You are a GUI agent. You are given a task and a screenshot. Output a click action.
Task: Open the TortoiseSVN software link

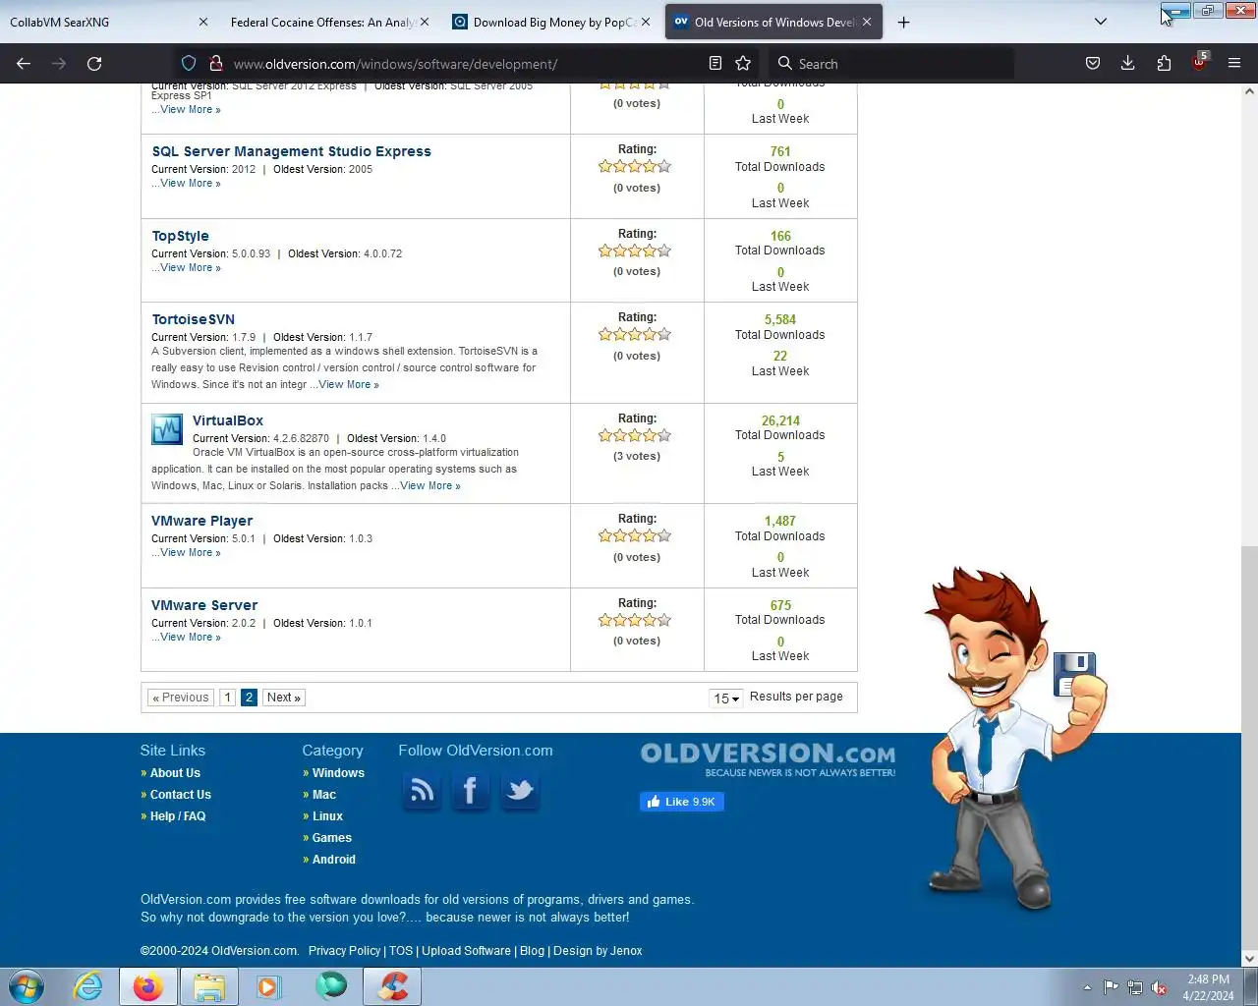point(193,319)
